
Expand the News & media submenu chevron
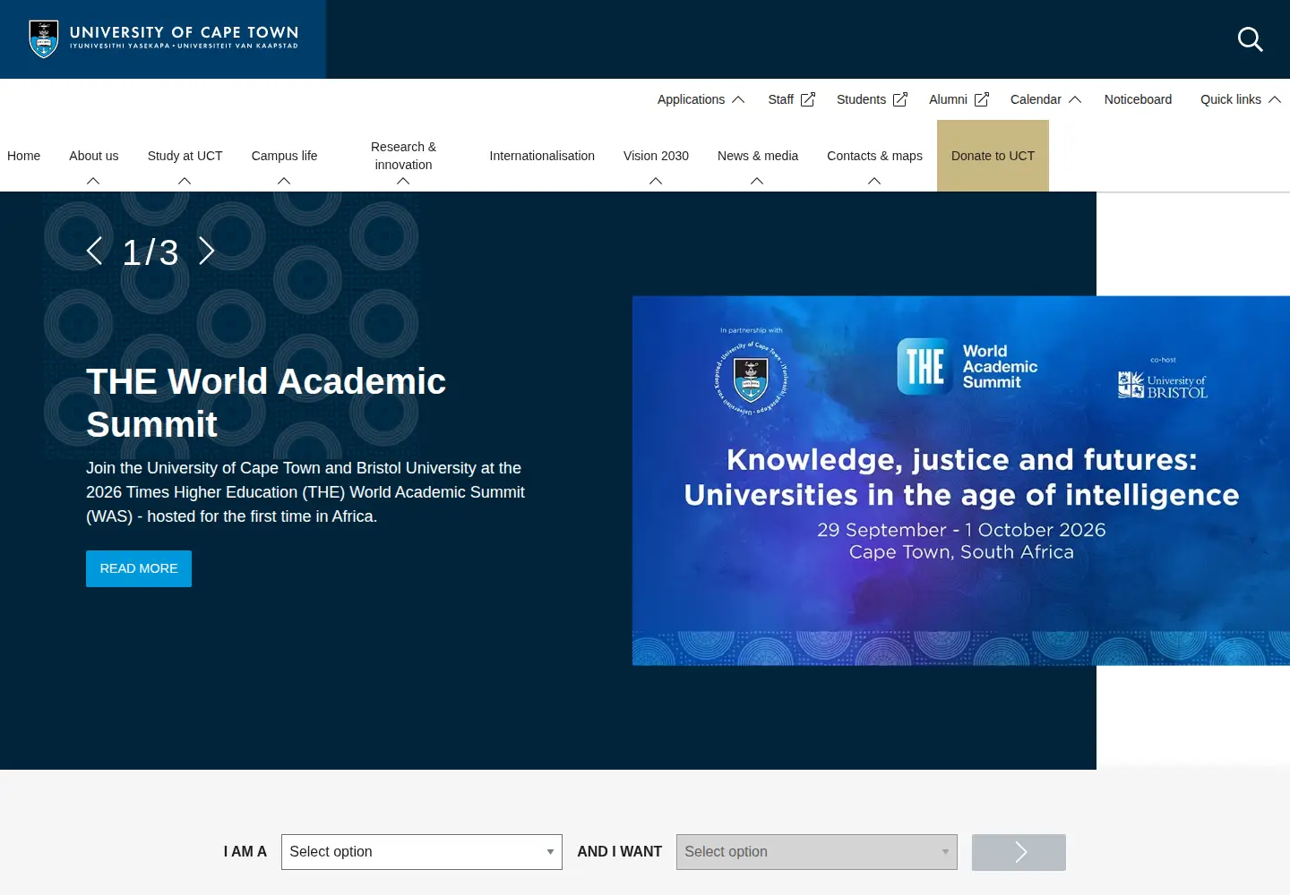pyautogui.click(x=757, y=181)
